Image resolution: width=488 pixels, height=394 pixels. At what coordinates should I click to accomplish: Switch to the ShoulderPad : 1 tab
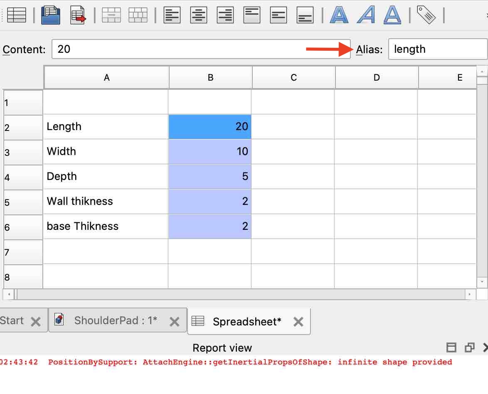115,320
